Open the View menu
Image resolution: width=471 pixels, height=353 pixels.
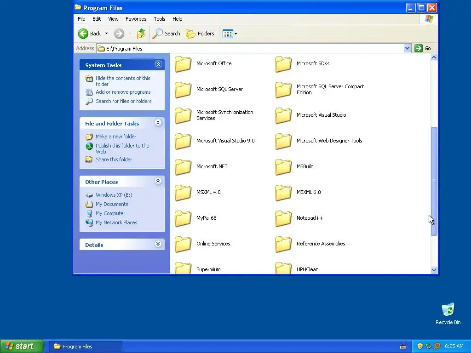click(113, 19)
